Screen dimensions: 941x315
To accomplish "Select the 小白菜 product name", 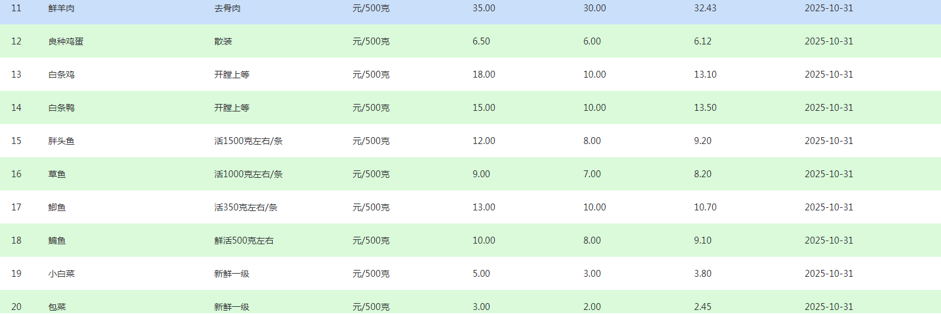I will point(61,274).
